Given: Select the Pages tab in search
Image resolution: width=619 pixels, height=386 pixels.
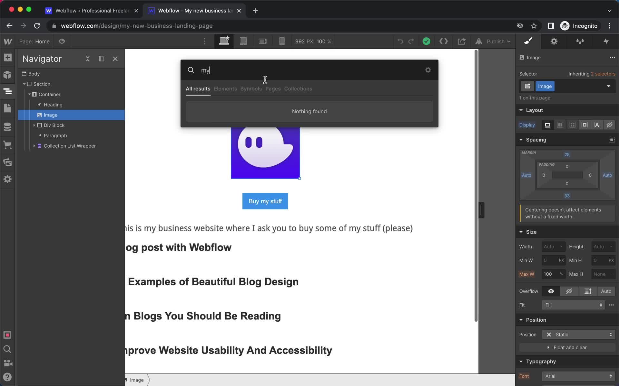Looking at the screenshot, I should coord(273,88).
